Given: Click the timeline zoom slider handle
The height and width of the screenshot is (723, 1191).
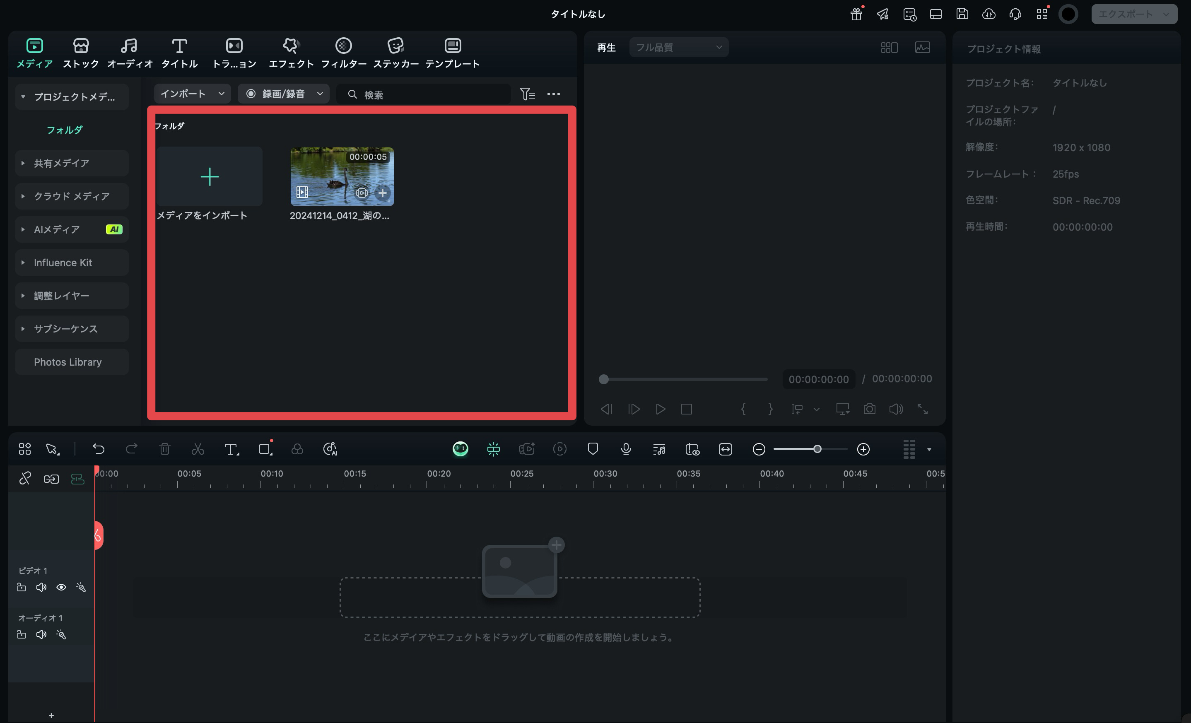Looking at the screenshot, I should (x=817, y=449).
